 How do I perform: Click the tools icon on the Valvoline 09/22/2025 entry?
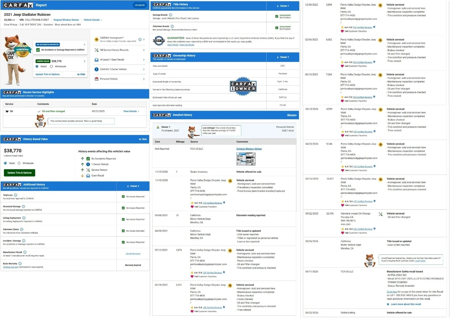380,214
